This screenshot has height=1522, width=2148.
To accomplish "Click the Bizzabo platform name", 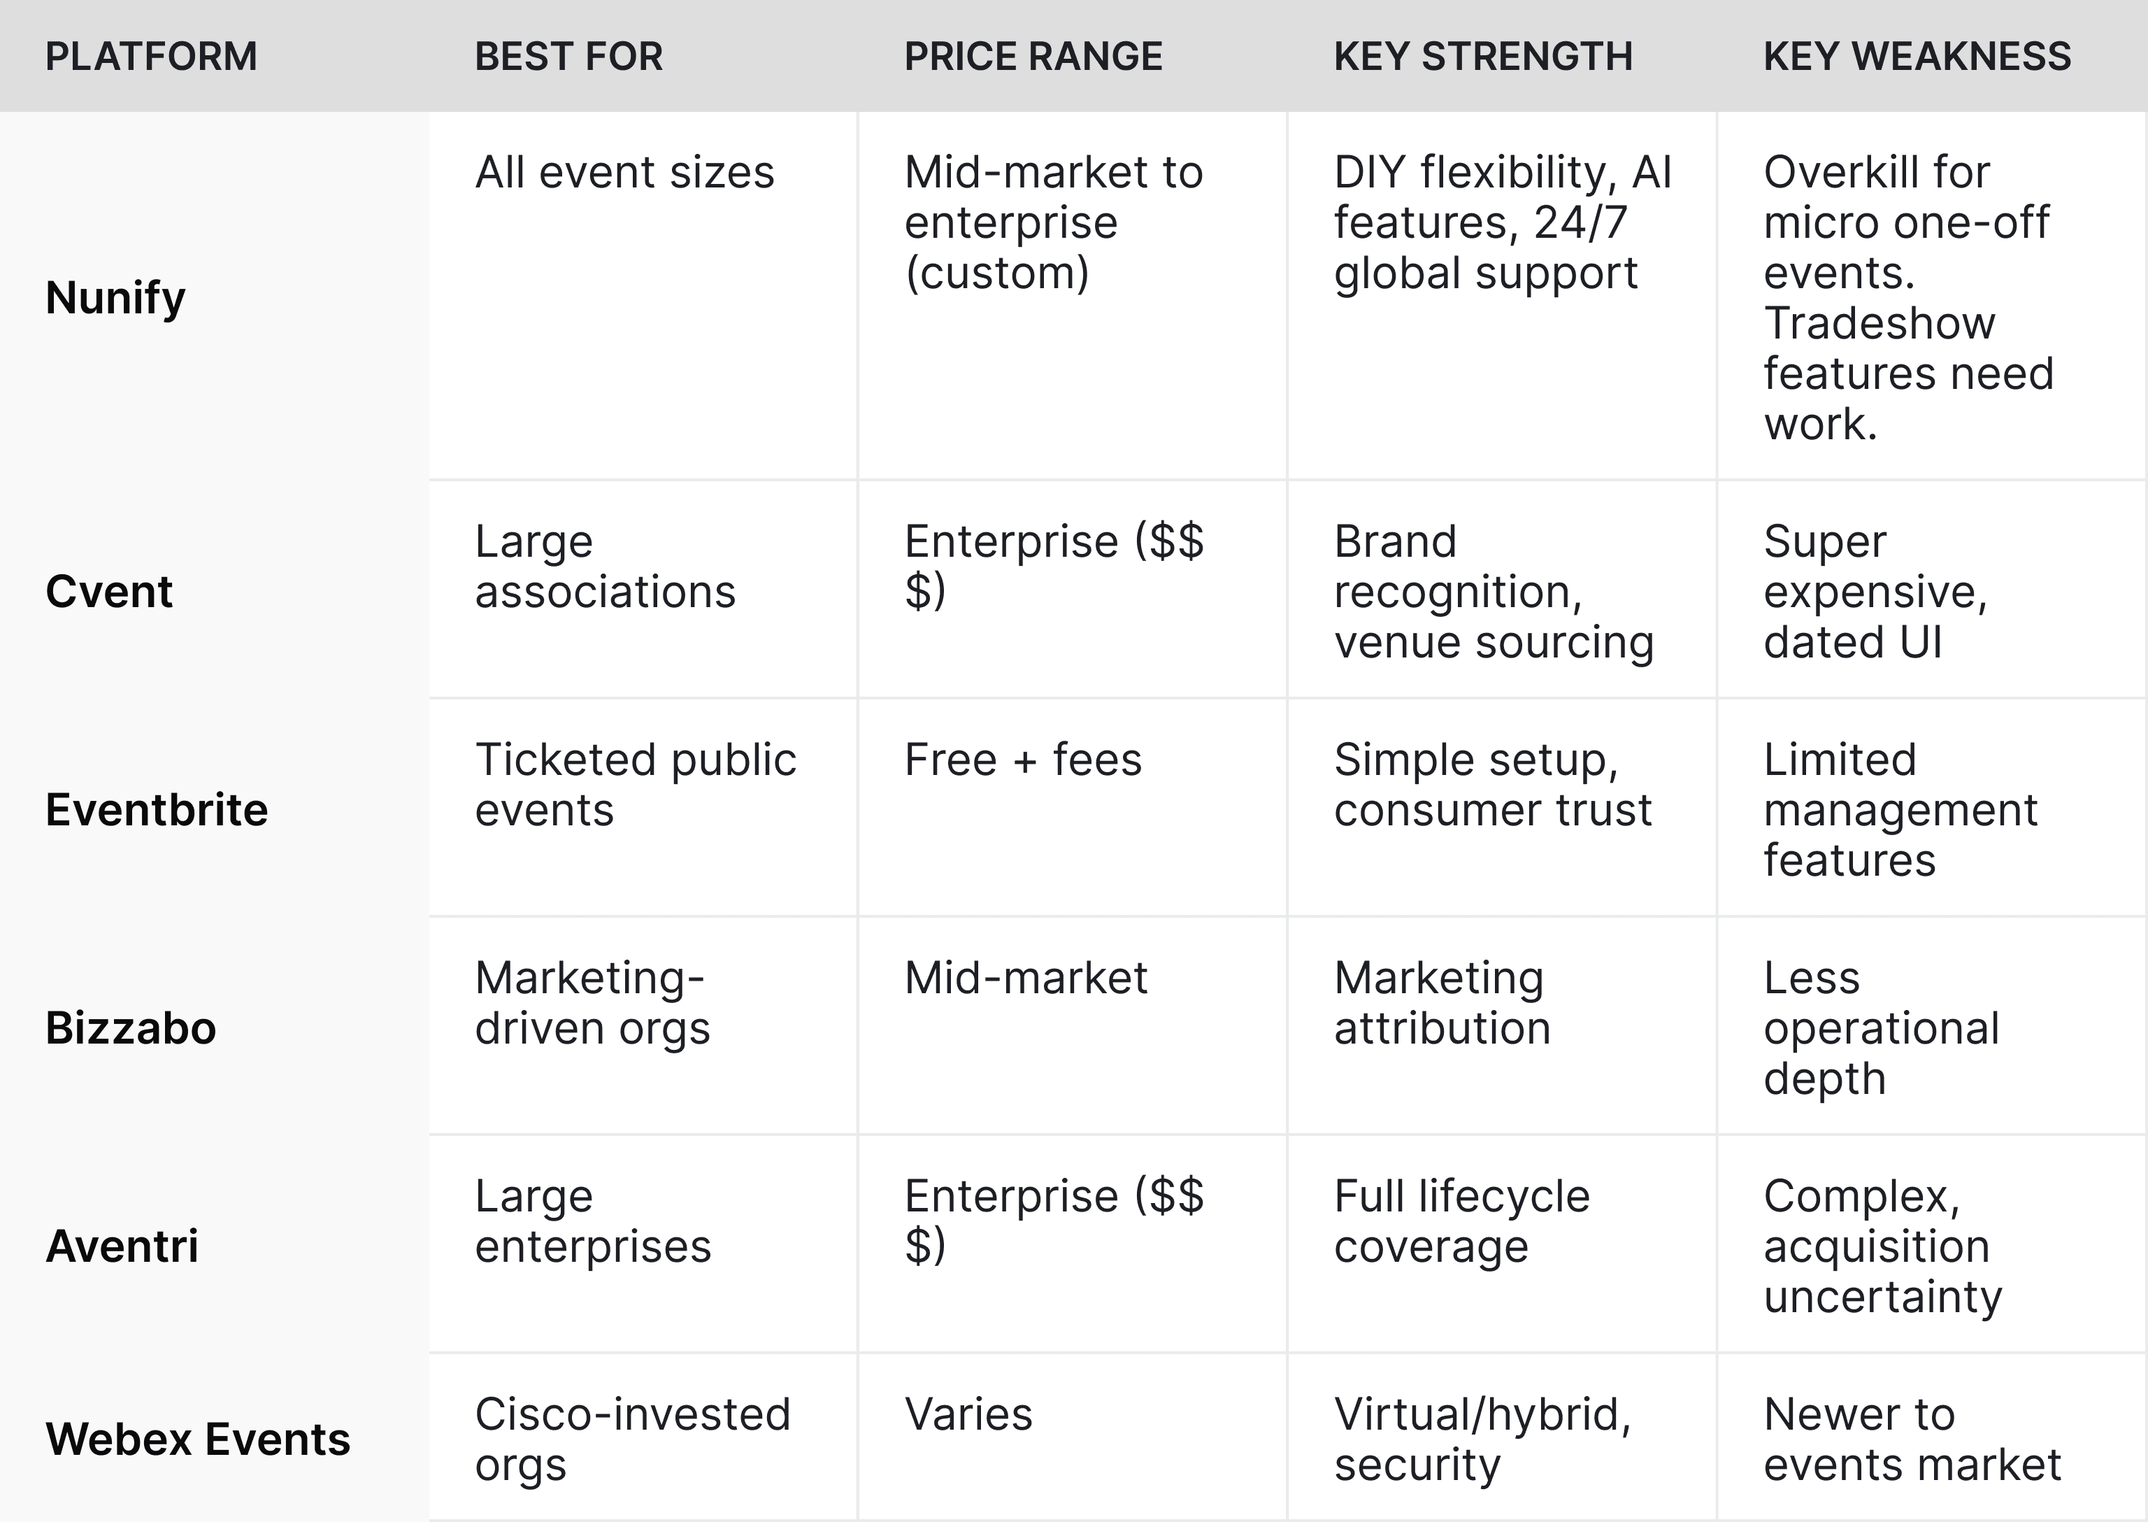I will point(131,1028).
